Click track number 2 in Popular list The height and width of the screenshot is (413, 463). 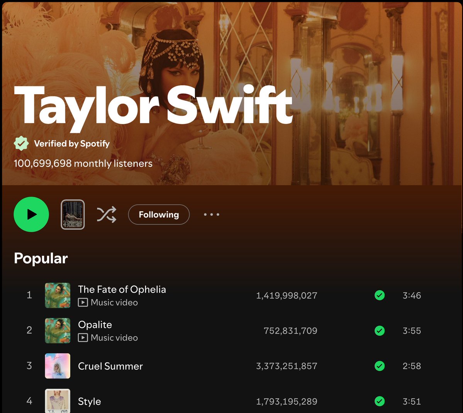coord(29,330)
